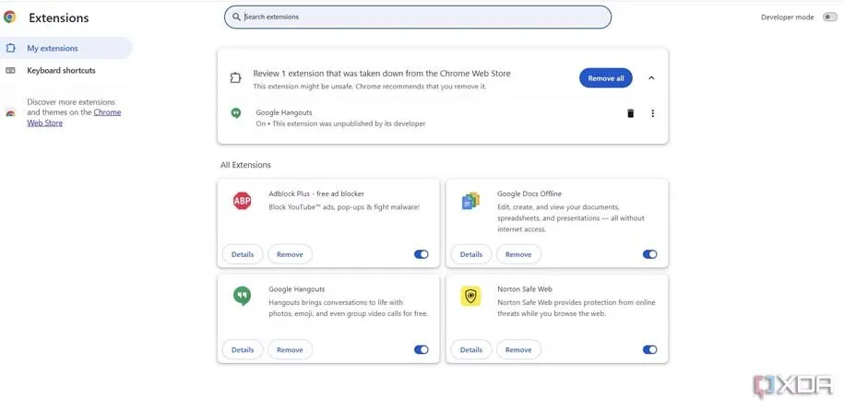
Task: Disable the Adblock Plus extension toggle
Action: [x=422, y=254]
